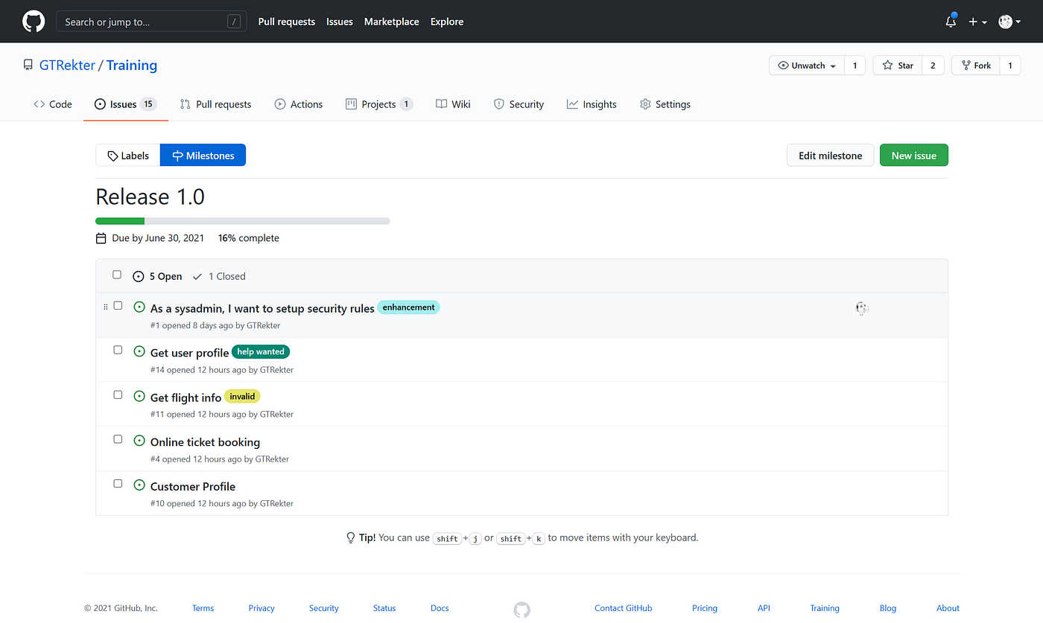The width and height of the screenshot is (1043, 623).
Task: Select the checkbox beside Customer Profile issue
Action: pyautogui.click(x=117, y=483)
